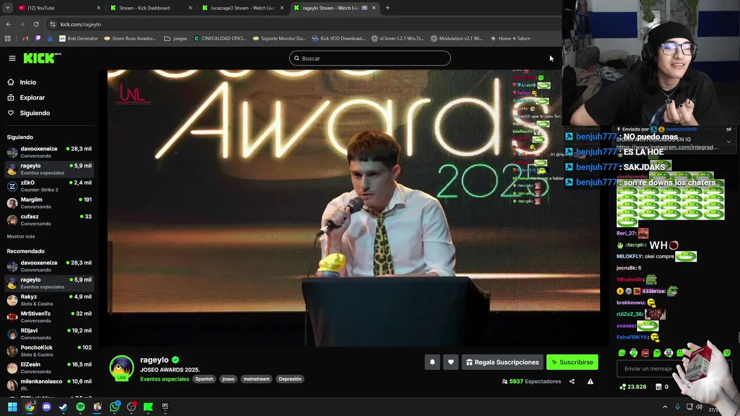Expand followed list with Mostrar más
The width and height of the screenshot is (740, 416).
click(x=21, y=236)
